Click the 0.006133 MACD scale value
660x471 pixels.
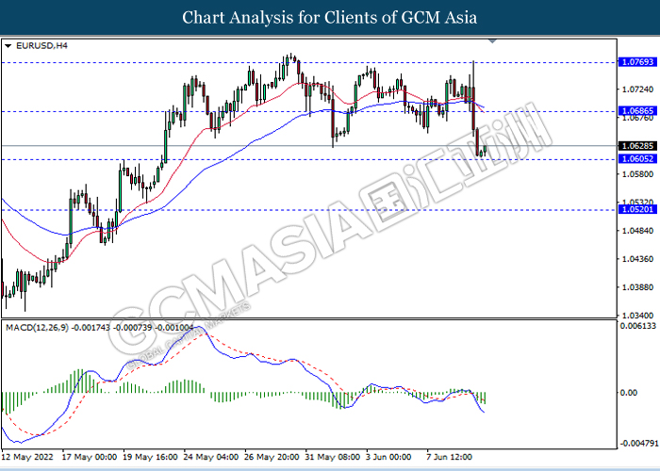click(639, 326)
